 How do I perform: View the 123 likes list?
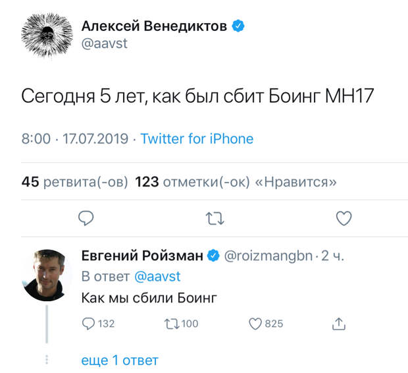click(x=236, y=182)
